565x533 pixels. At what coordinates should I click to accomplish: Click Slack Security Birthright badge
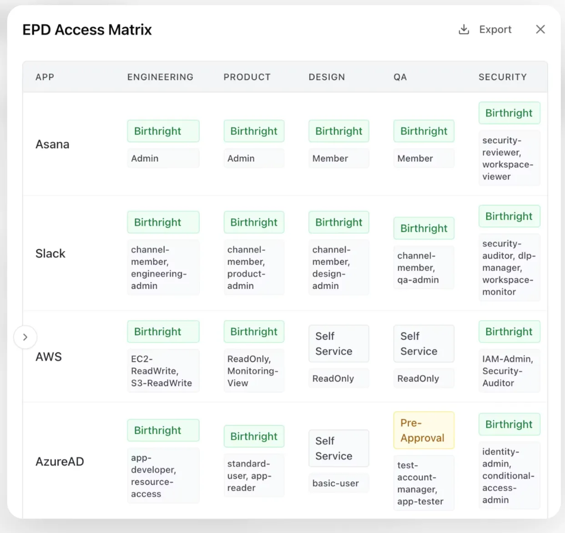[510, 216]
